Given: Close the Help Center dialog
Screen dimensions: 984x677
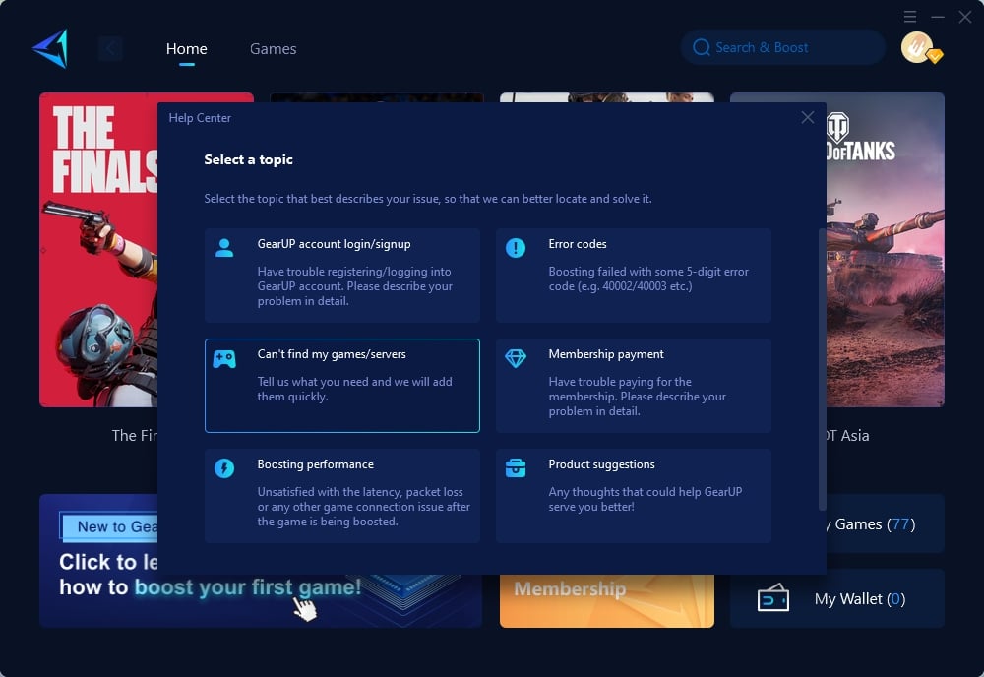Looking at the screenshot, I should (808, 117).
